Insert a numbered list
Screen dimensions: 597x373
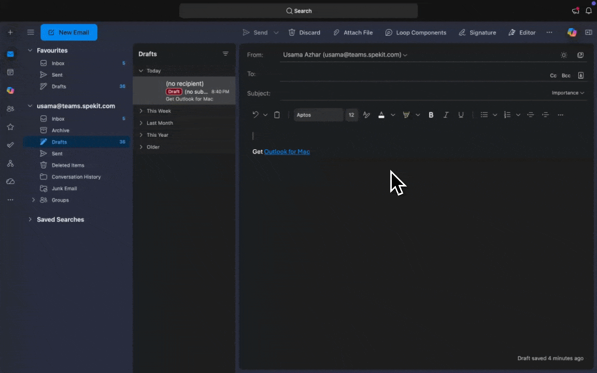[x=507, y=114]
